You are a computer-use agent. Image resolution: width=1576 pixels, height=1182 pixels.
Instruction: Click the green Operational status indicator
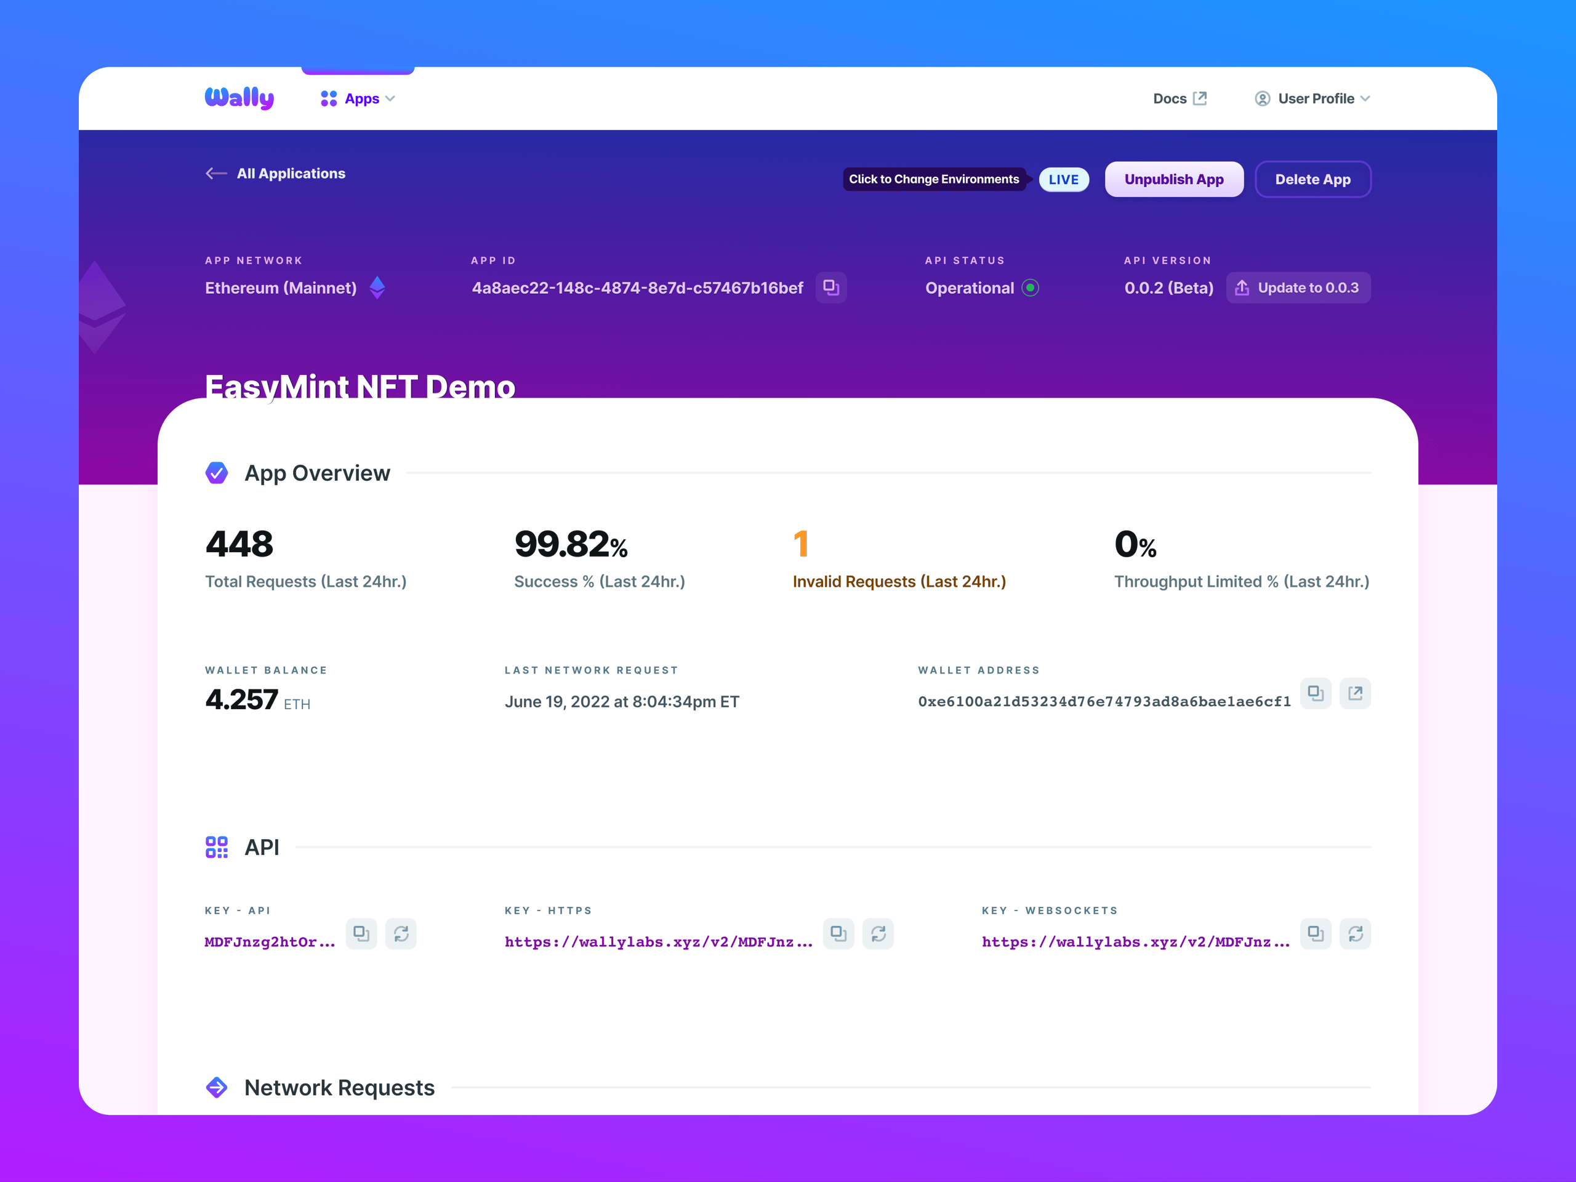click(x=1030, y=288)
